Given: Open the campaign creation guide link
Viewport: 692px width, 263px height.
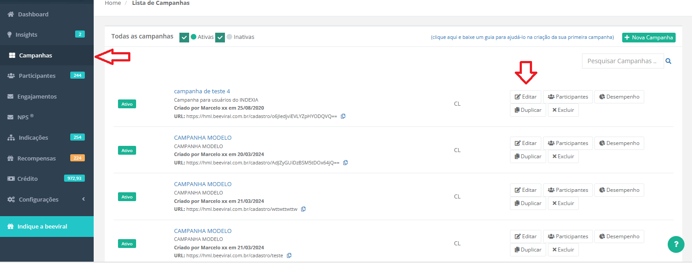Looking at the screenshot, I should tap(522, 38).
